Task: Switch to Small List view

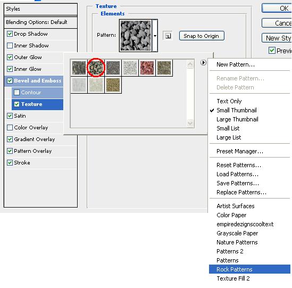Action: (x=228, y=128)
